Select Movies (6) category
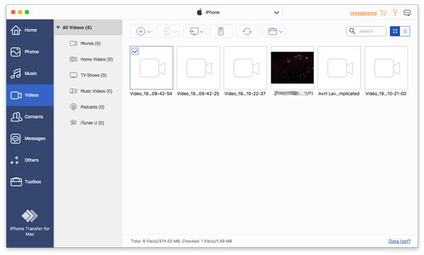 point(88,43)
